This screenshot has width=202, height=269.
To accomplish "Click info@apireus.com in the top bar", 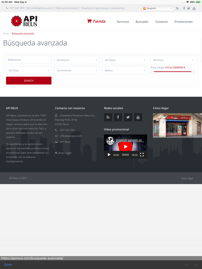I will [42, 8].
